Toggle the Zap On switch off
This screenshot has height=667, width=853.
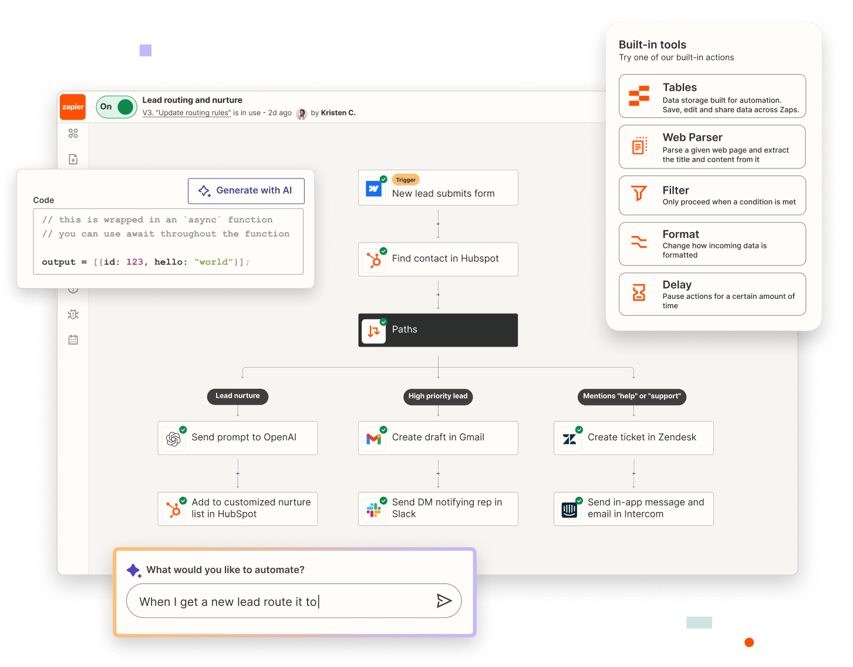point(116,107)
